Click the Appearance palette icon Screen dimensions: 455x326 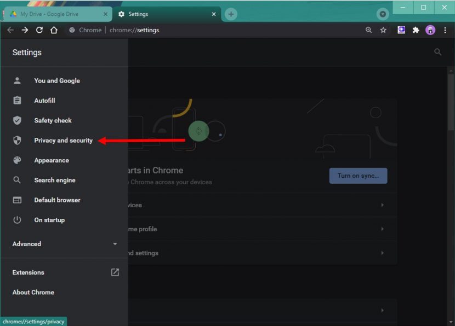[x=17, y=160]
